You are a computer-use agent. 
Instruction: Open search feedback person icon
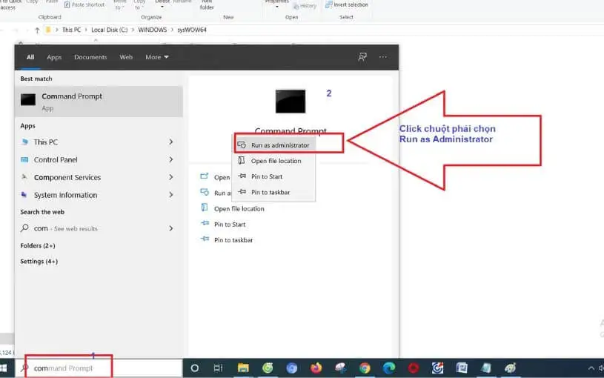click(x=362, y=57)
